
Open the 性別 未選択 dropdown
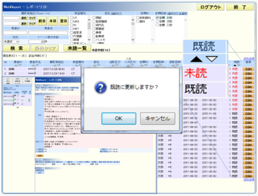coord(11,42)
